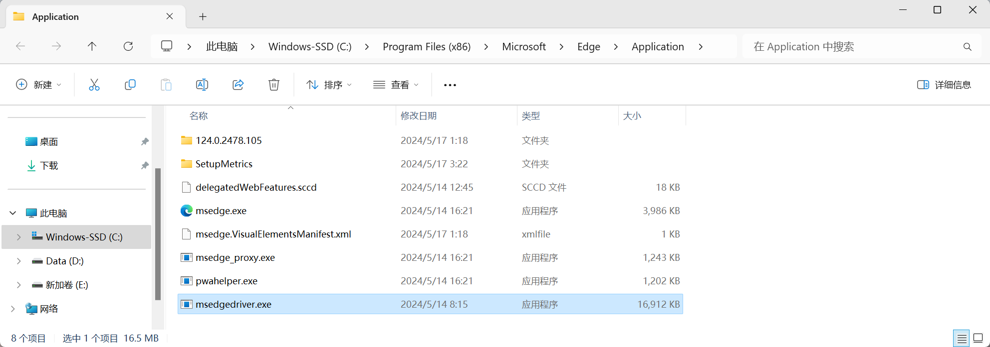Click the Copy icon in toolbar
990x347 pixels.
point(130,85)
